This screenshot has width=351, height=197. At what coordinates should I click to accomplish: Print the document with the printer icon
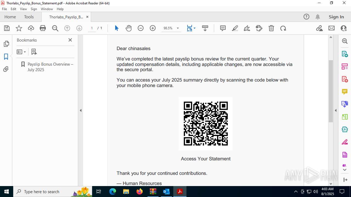click(43, 28)
